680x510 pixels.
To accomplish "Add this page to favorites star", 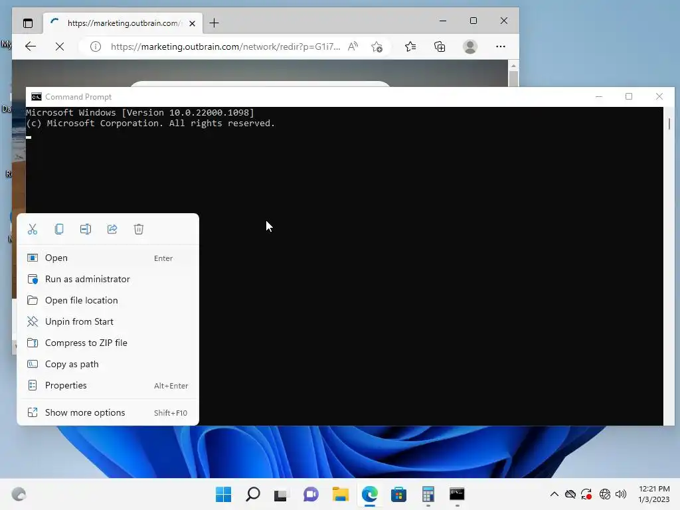I will (377, 46).
